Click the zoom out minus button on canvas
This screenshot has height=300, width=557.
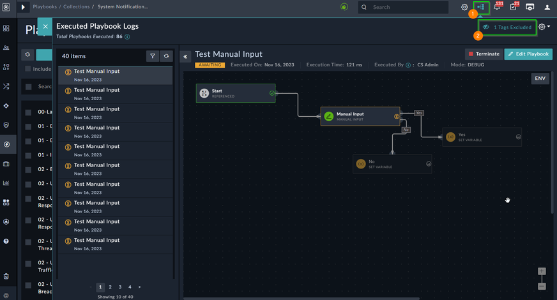tap(542, 286)
